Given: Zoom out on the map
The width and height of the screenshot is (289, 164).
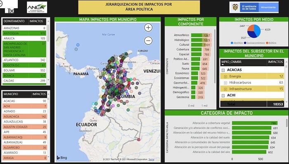Looking at the screenshot, I should point(148,41).
